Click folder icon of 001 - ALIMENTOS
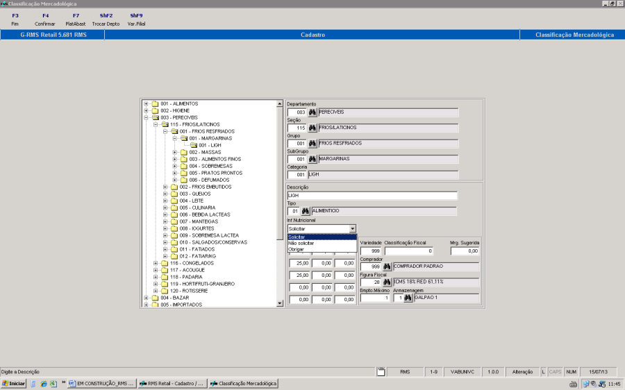The height and width of the screenshot is (390, 625). [155, 104]
